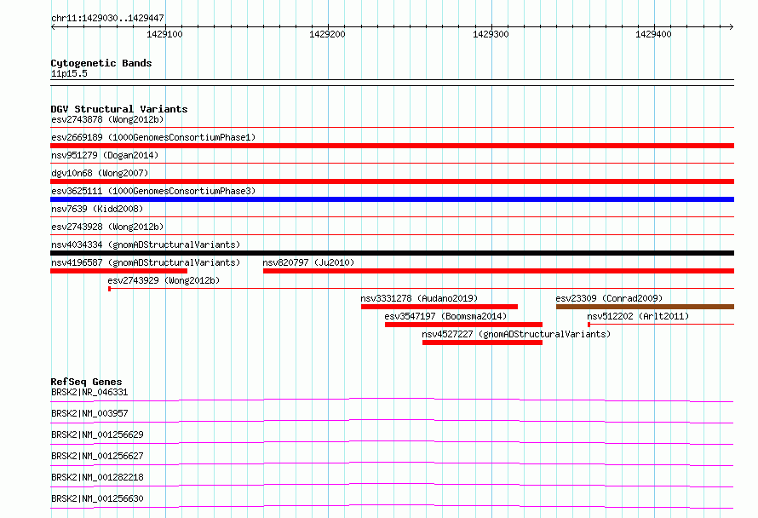The width and height of the screenshot is (758, 518).
Task: Click the esv3625111 (1000GenomesConsortiumPhase3) label
Action: click(153, 191)
